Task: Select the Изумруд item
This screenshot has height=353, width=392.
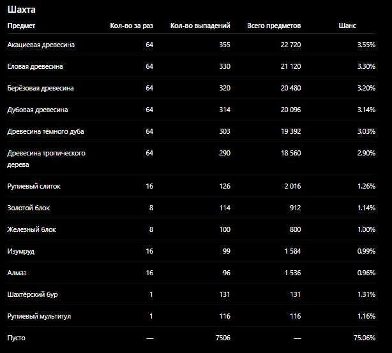Action: [21, 252]
